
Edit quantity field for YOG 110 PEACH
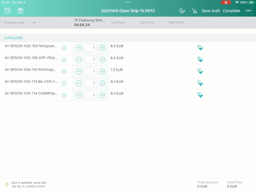tap(91, 72)
